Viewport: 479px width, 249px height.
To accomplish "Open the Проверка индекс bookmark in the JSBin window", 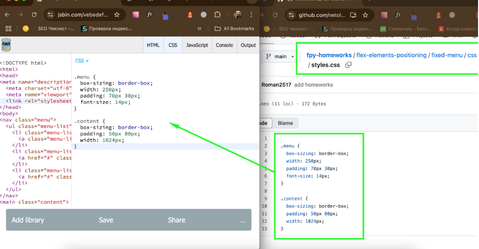I will [x=106, y=29].
